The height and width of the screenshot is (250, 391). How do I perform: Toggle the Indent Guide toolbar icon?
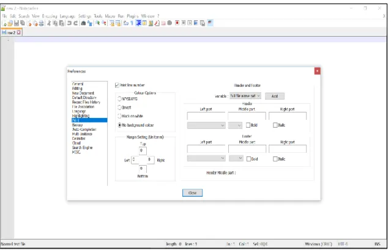coord(139,23)
